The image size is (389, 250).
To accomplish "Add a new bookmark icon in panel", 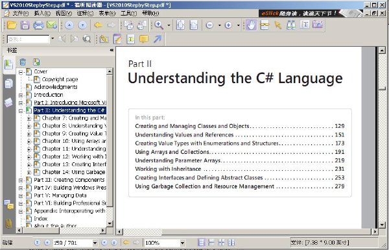I will [x=36, y=62].
